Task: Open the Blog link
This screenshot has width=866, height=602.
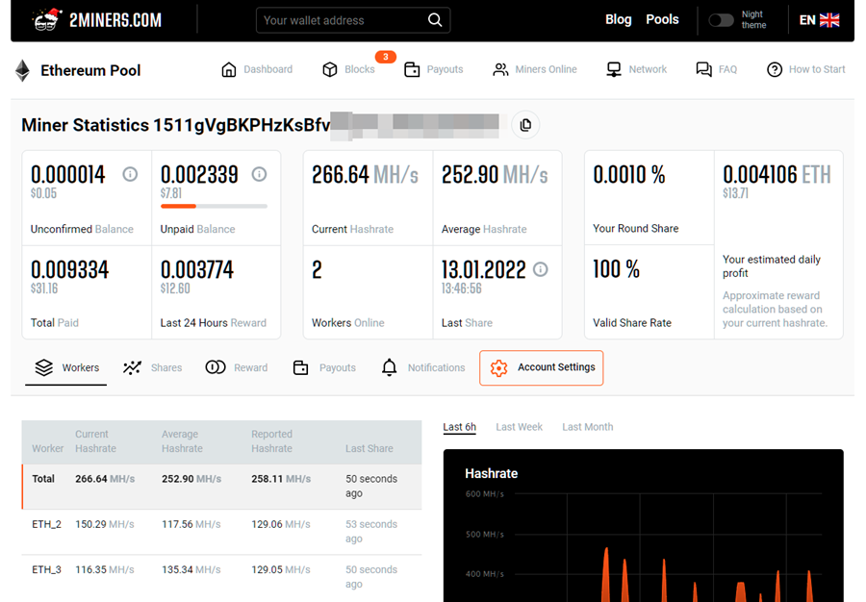Action: [619, 19]
